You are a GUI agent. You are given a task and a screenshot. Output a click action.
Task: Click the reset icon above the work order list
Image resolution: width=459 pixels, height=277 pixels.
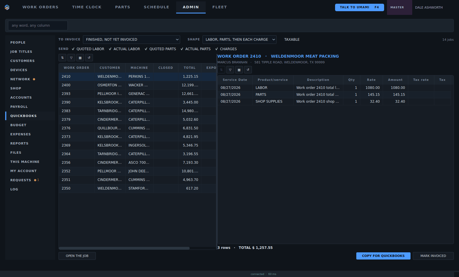(x=89, y=58)
